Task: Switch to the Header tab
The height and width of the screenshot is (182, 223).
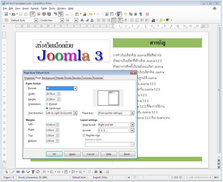Action: [x=60, y=78]
